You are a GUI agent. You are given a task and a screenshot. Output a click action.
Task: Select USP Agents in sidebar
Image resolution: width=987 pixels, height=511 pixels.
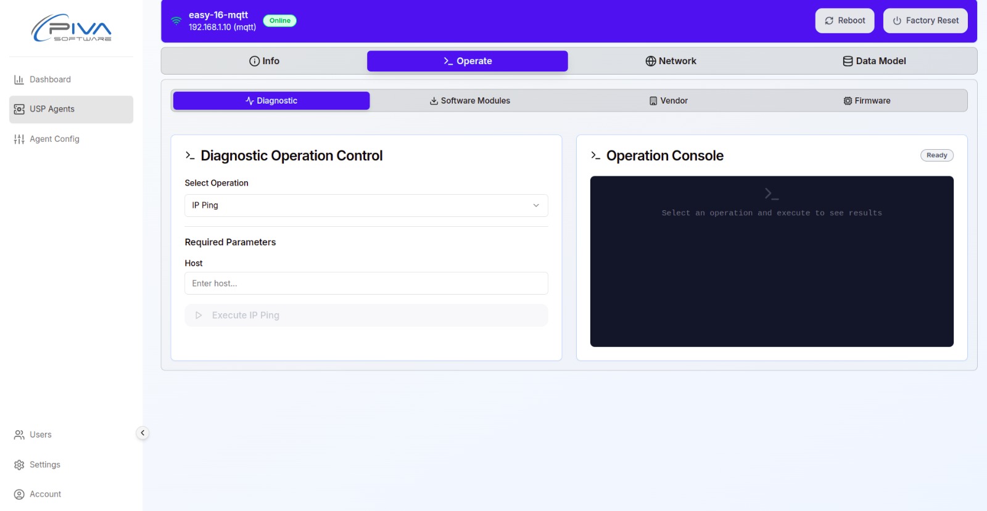52,109
